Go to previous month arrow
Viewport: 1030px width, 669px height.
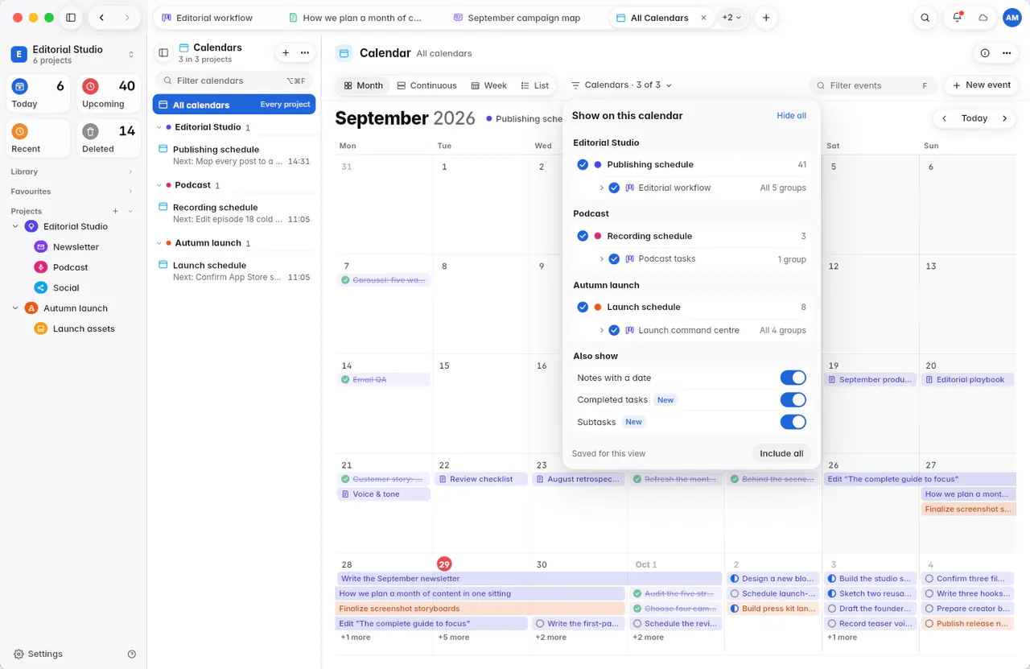[x=944, y=118]
